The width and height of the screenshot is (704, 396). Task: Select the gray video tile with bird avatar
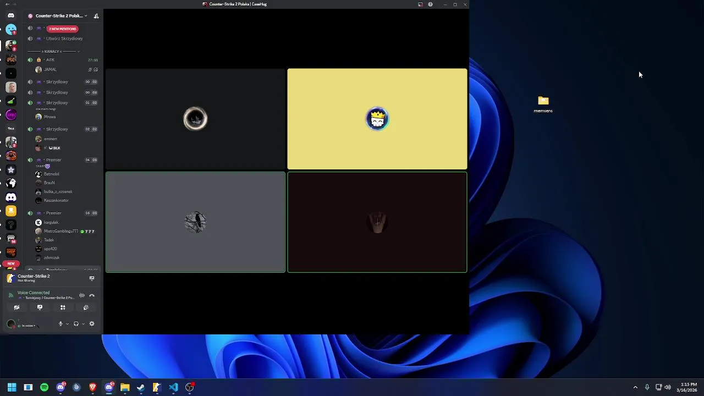[195, 222]
